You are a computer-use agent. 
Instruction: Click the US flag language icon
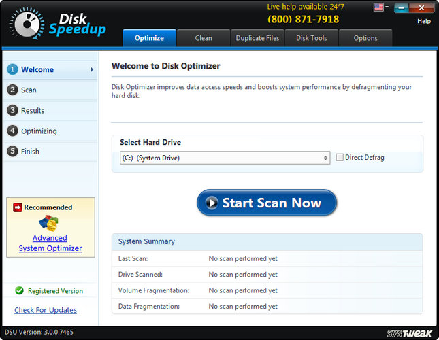click(x=378, y=7)
